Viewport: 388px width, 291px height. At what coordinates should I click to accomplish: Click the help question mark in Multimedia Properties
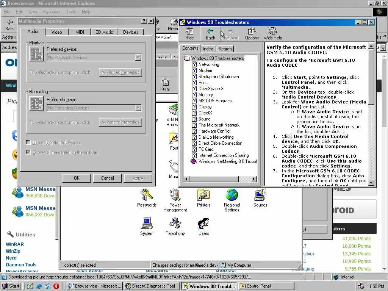pos(144,21)
